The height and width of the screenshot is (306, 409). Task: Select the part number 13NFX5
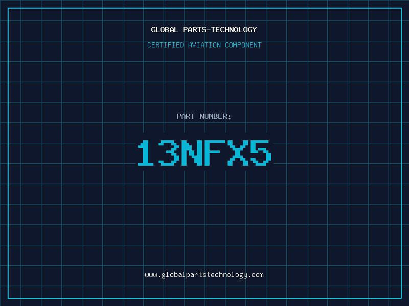(x=204, y=152)
